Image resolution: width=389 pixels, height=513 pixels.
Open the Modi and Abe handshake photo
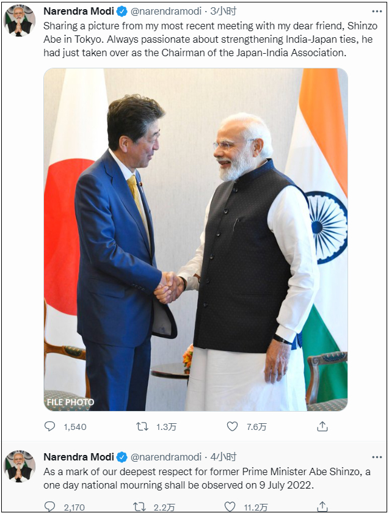pos(195,239)
